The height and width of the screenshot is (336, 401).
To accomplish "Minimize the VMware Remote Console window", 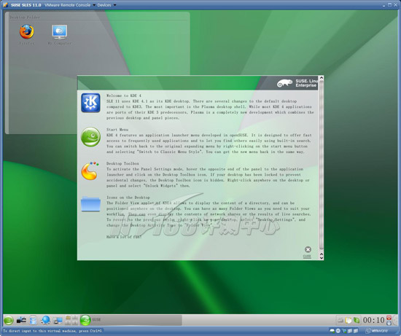I will pos(384,5).
